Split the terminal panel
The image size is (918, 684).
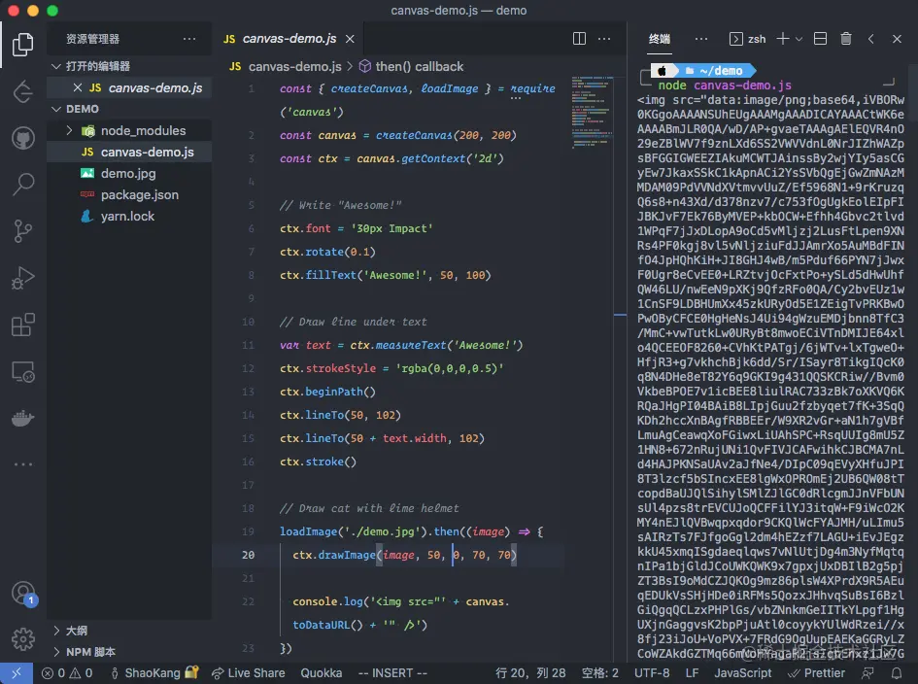[x=820, y=39]
